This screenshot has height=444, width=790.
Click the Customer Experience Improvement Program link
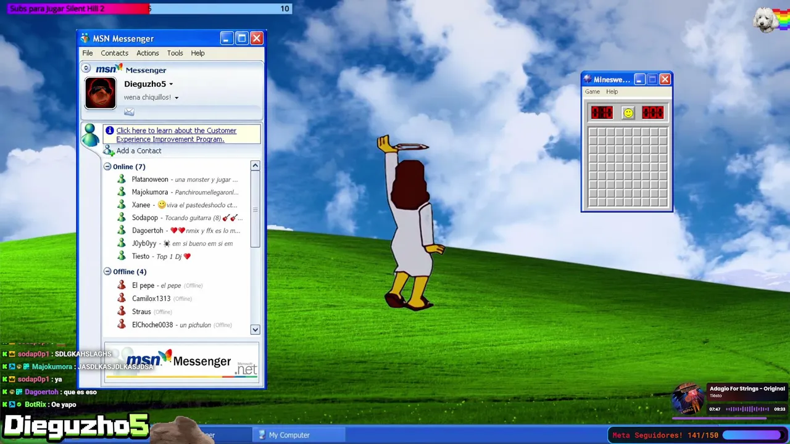177,135
